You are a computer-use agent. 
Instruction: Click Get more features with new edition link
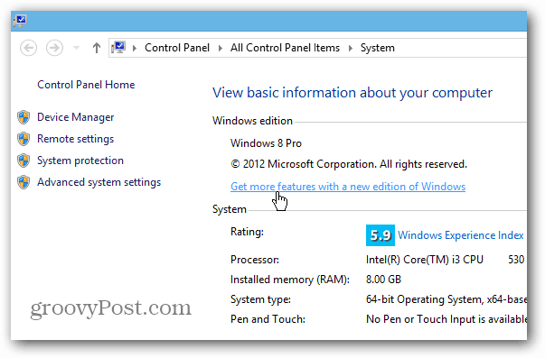coord(348,187)
